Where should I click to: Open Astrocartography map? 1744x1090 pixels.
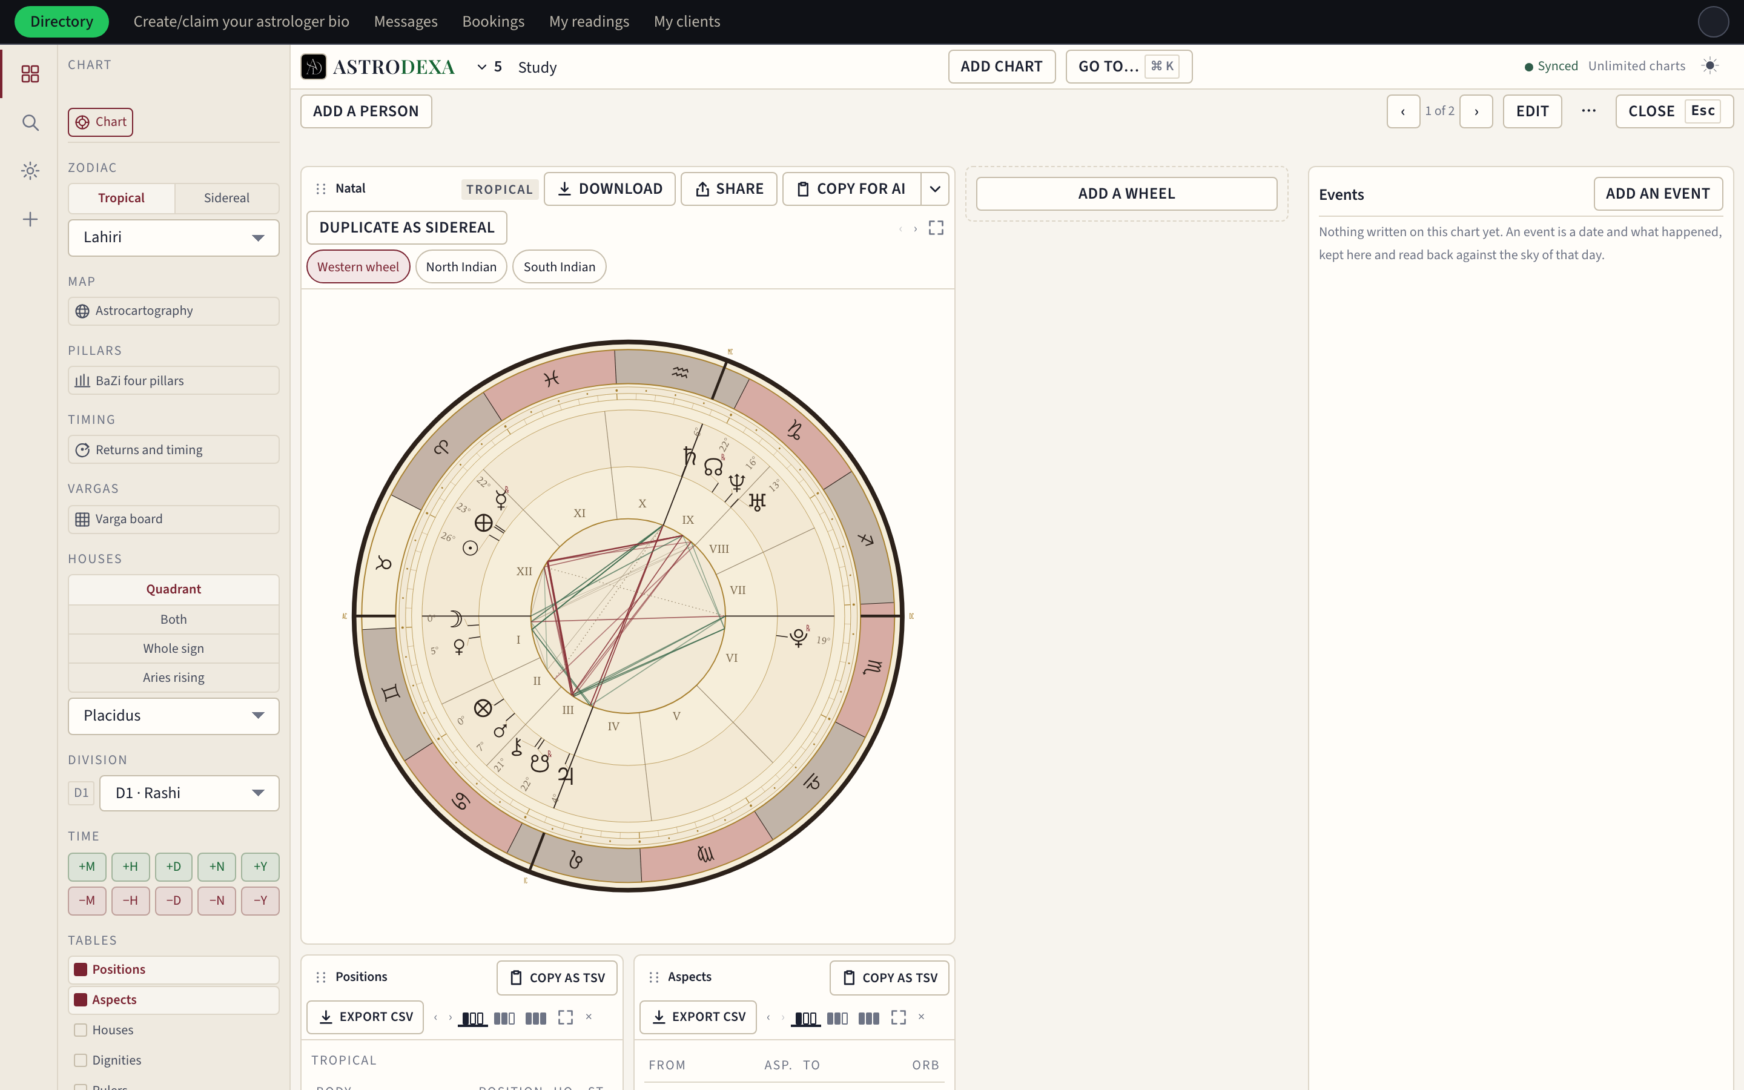(174, 311)
